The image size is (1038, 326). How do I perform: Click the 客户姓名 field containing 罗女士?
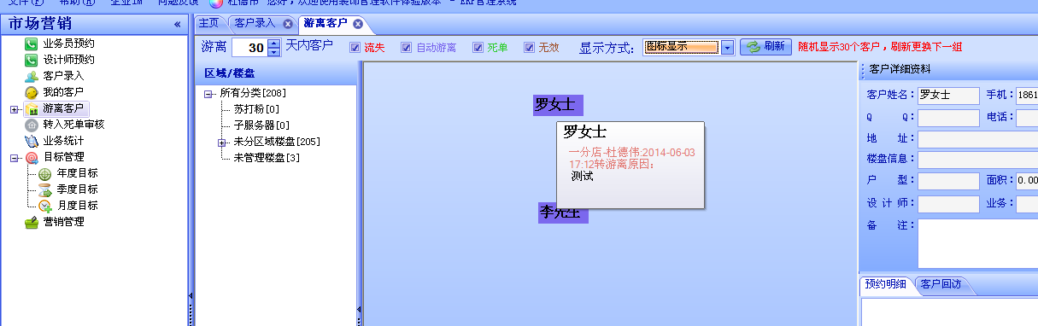coord(948,95)
